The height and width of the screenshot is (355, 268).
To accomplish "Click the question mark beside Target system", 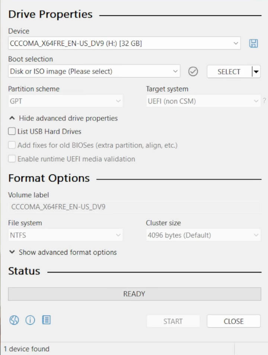I will click(264, 100).
